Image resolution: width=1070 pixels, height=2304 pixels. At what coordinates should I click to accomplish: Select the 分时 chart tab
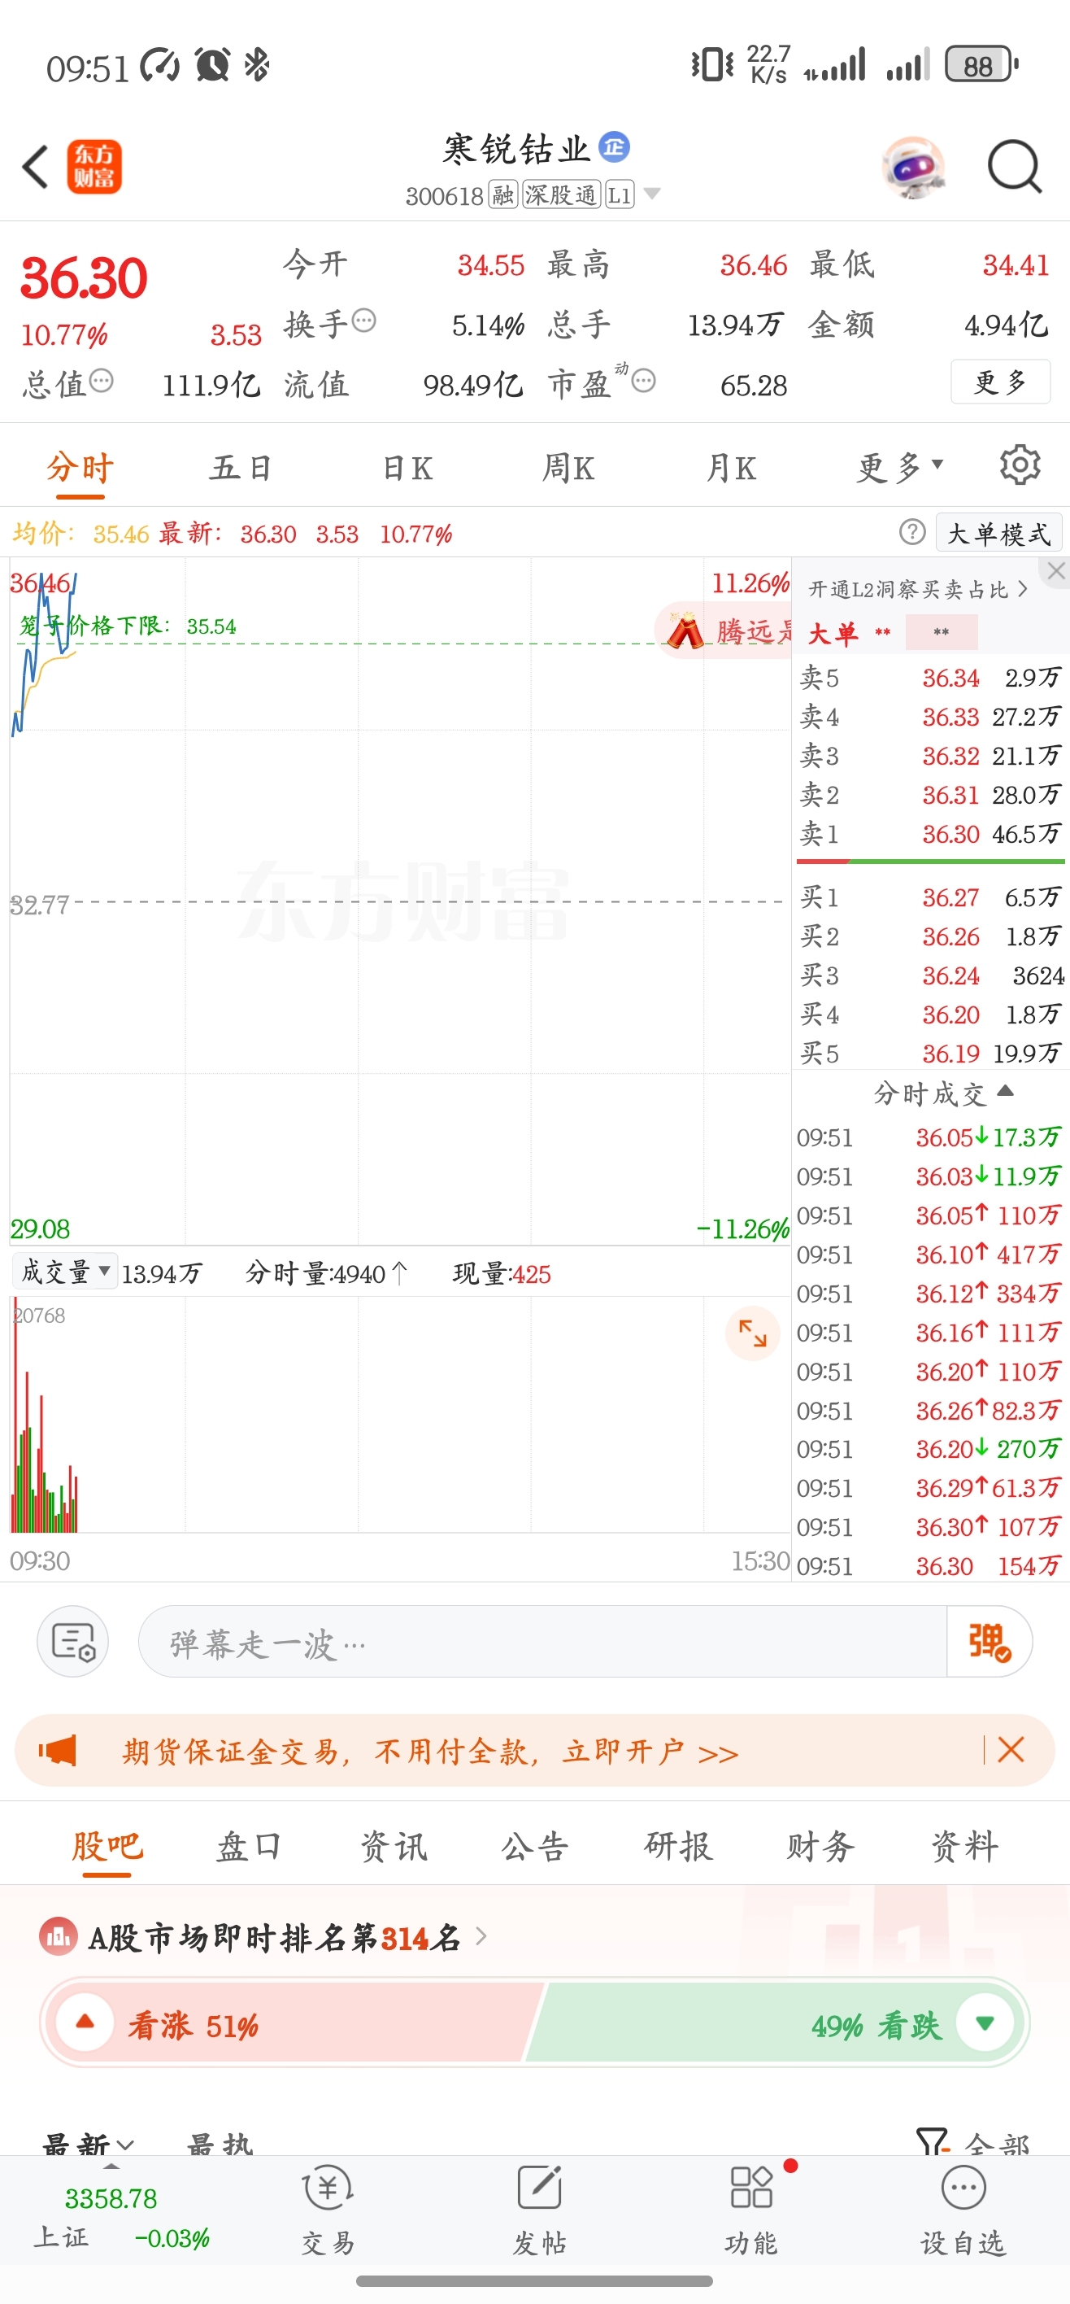(80, 468)
